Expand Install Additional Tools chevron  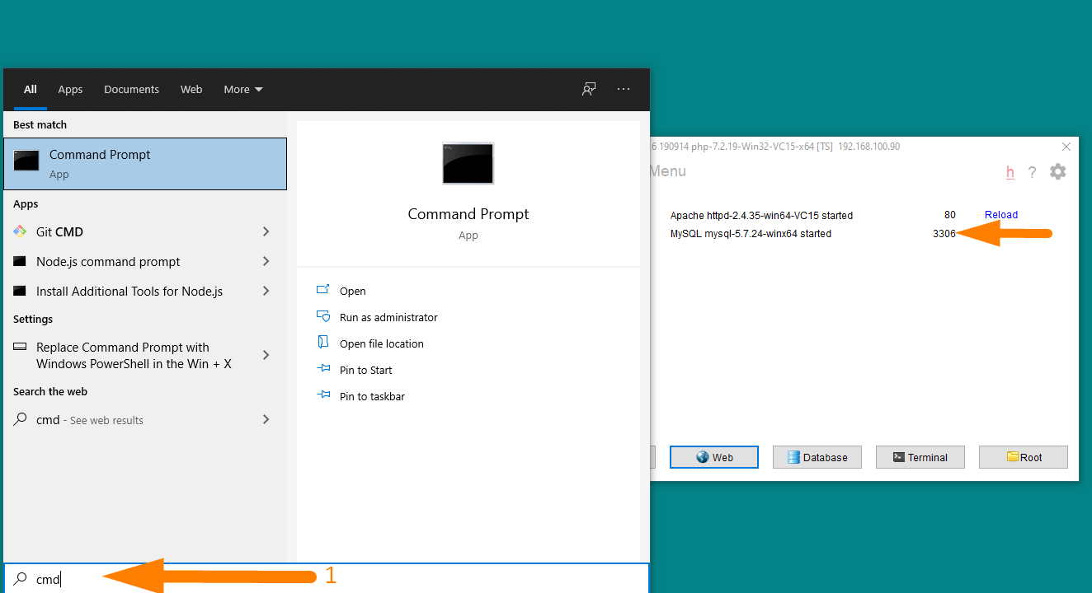266,292
